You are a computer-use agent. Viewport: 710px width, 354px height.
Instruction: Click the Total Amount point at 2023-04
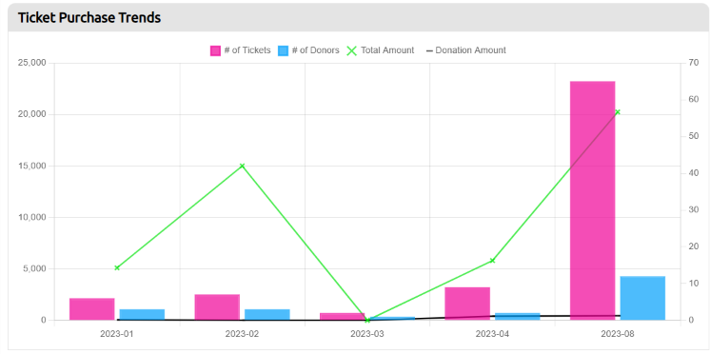click(x=493, y=261)
